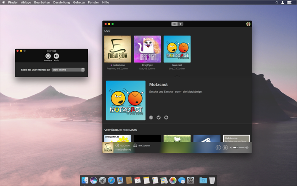Open Reminders from the dock
Viewport: 297px width, 186px height.
click(x=155, y=180)
